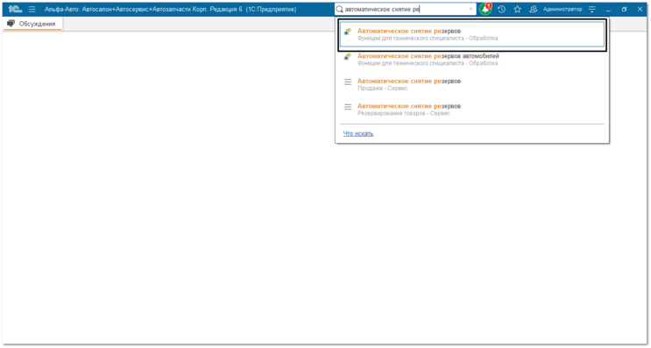Screen dimensions: 651x348
Task: Select Автоматическое снятие резервов автомобилей result
Action: [x=472, y=60]
